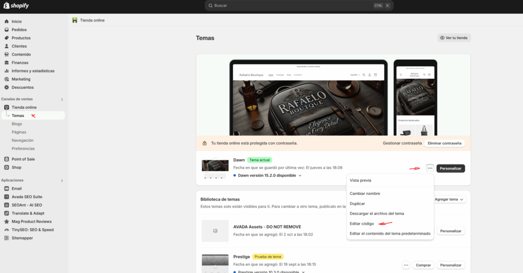
Task: Expand the Canales de ventas section
Action: [62, 99]
